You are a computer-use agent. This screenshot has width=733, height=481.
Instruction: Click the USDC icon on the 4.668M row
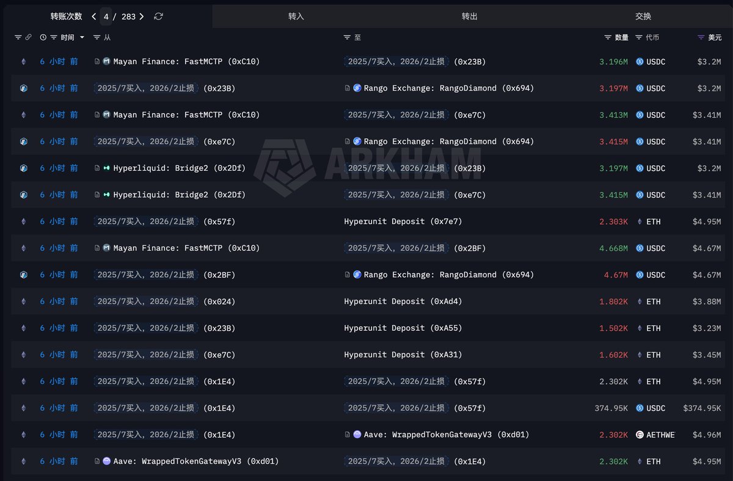(x=640, y=248)
